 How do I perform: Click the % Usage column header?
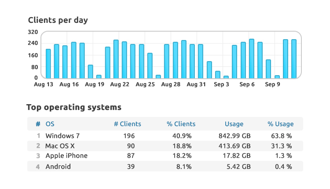point(280,124)
